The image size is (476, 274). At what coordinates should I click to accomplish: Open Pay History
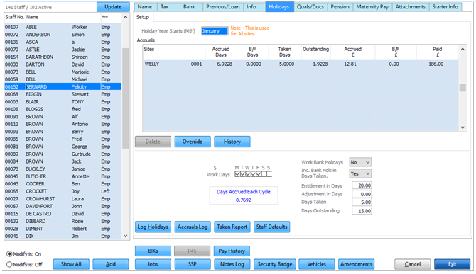pos(232,251)
